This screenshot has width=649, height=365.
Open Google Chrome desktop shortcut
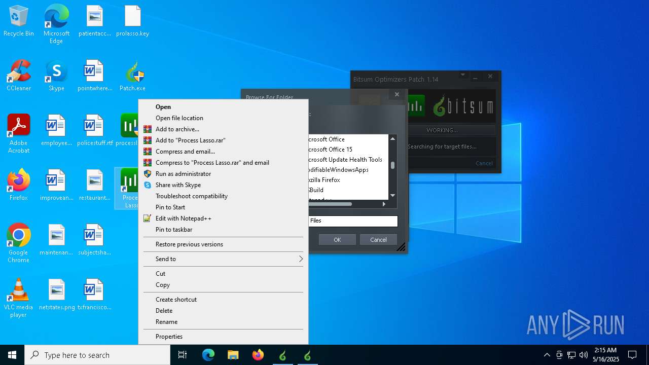(x=19, y=243)
